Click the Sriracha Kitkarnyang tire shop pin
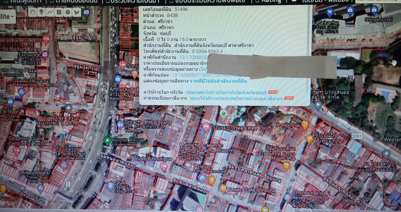401x212 pixels. pos(120,125)
